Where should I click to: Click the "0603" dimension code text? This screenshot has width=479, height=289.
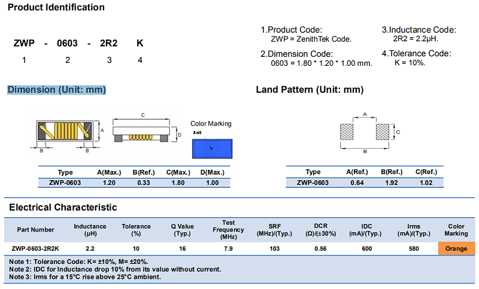[67, 43]
